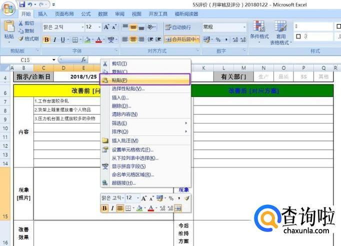Click the Bold button in the mini toolbar
Image resolution: width=341 pixels, height=246 pixels.
pyautogui.click(x=104, y=208)
